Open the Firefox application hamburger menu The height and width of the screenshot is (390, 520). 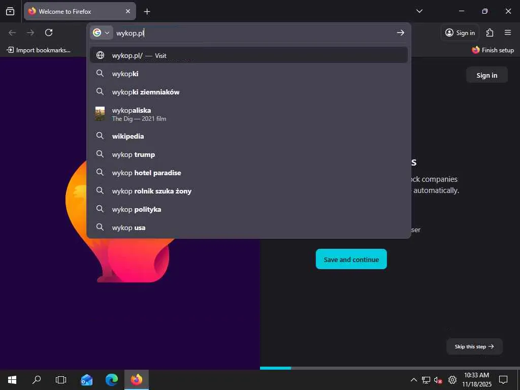(508, 32)
